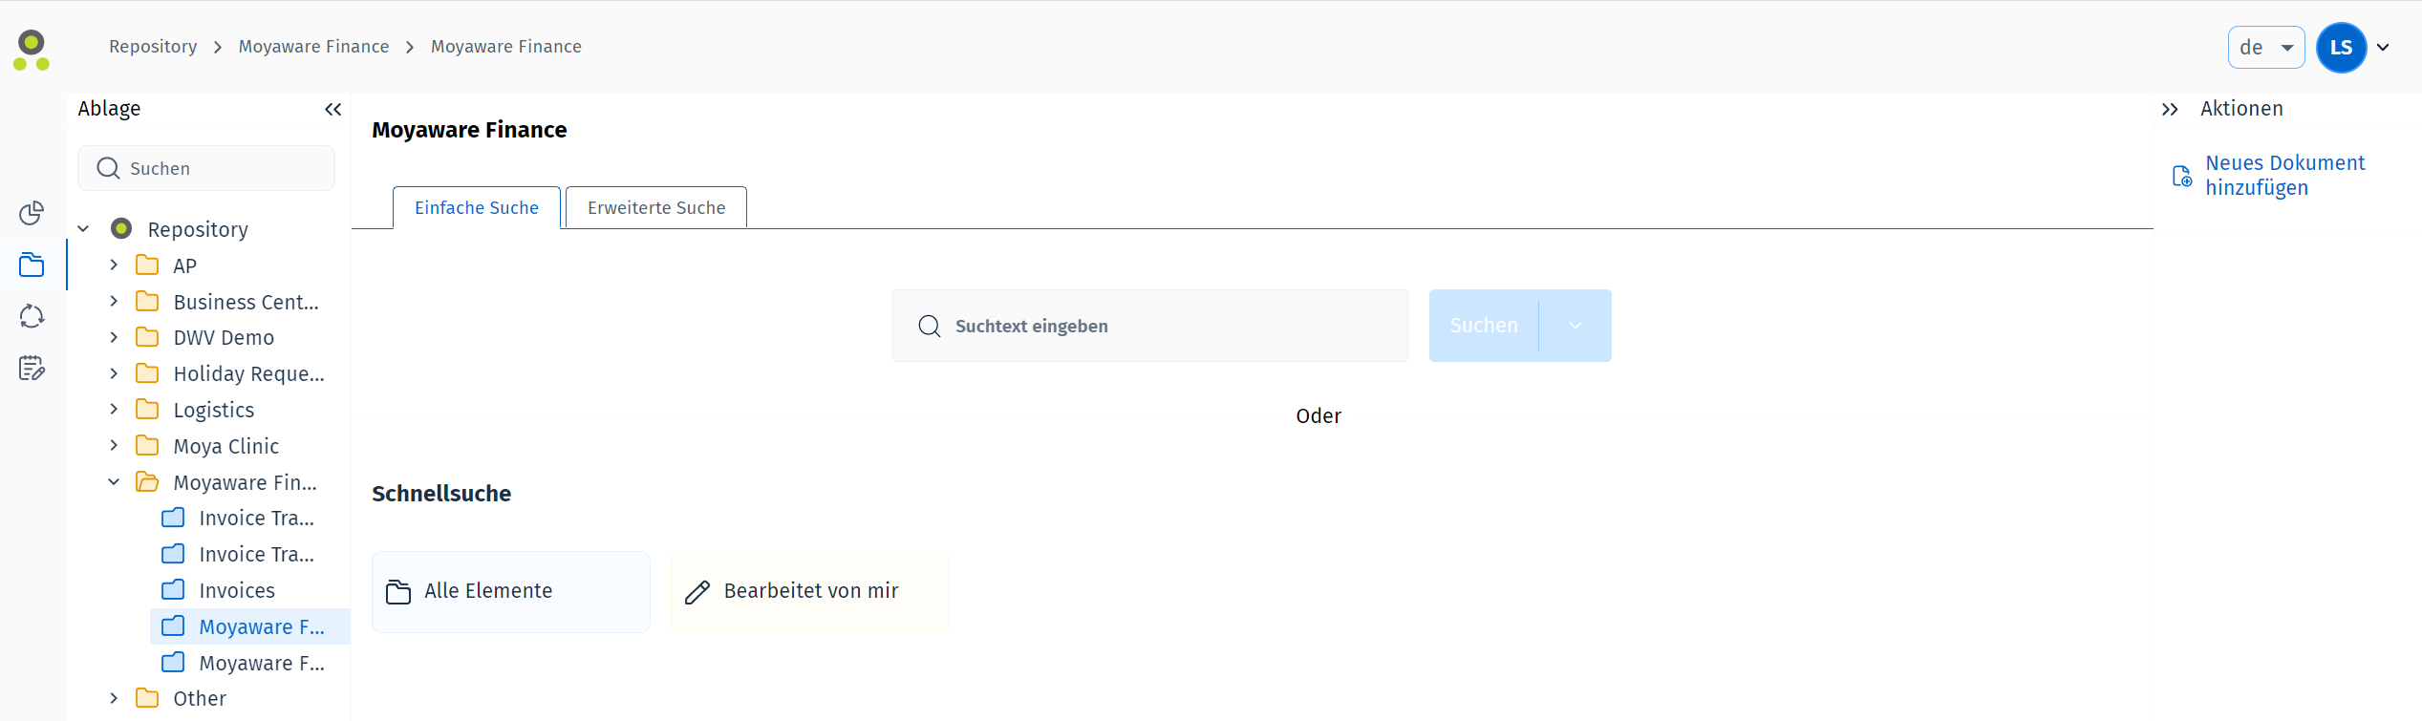Click the Ablage panel title

109,109
